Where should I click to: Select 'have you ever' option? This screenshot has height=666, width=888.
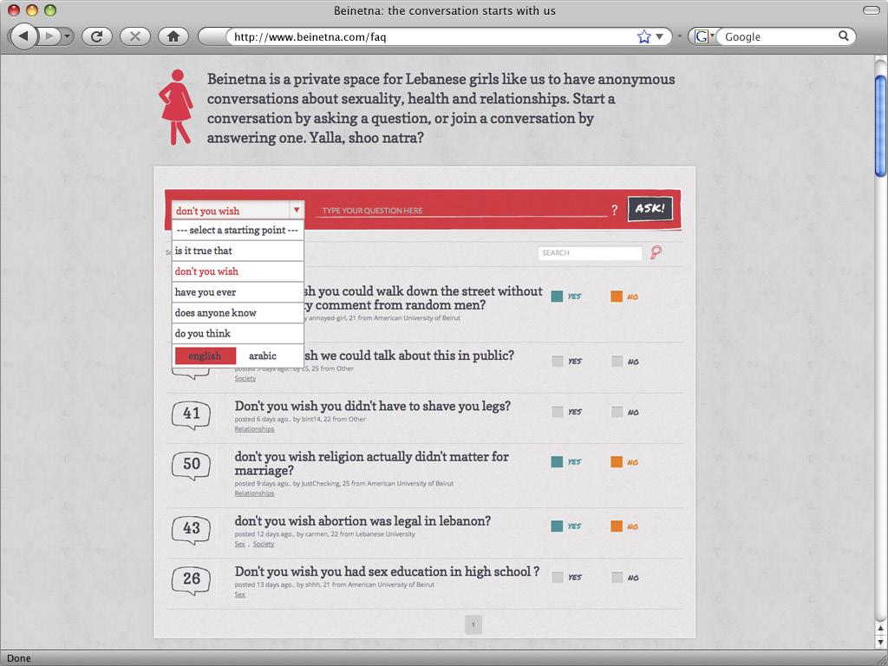pyautogui.click(x=238, y=292)
